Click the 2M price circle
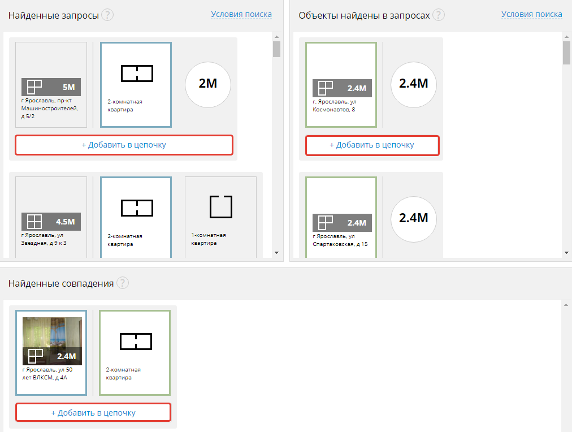The image size is (572, 432). (x=208, y=84)
